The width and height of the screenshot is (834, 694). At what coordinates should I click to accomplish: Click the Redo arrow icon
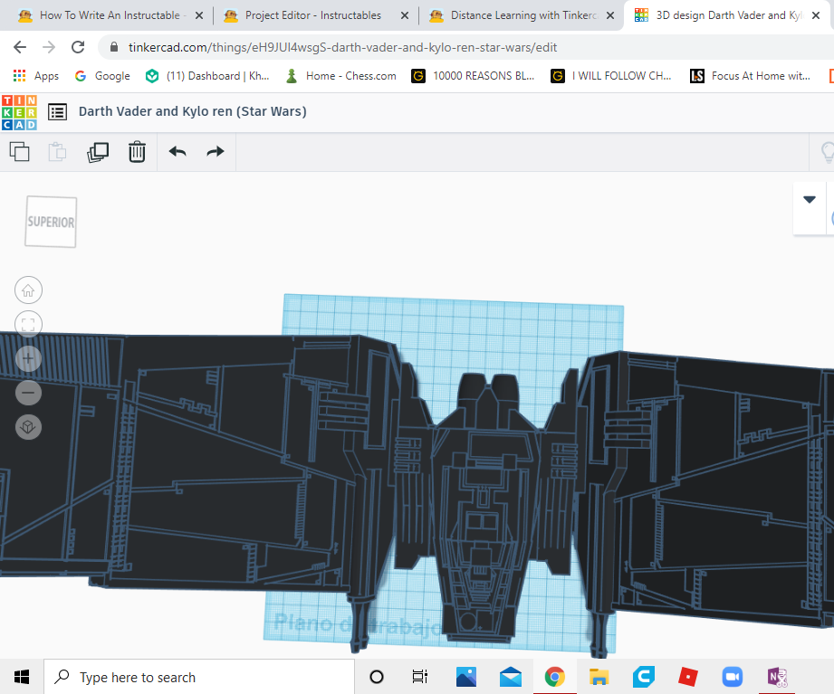click(x=215, y=152)
